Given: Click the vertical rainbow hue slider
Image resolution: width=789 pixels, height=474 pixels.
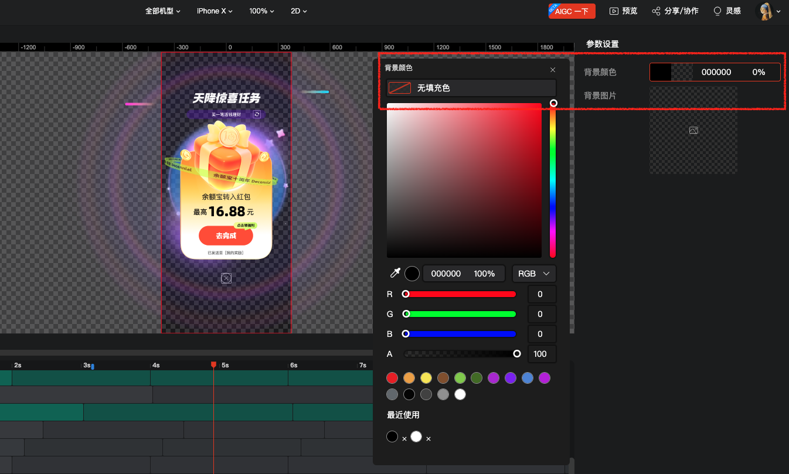Looking at the screenshot, I should pyautogui.click(x=552, y=180).
